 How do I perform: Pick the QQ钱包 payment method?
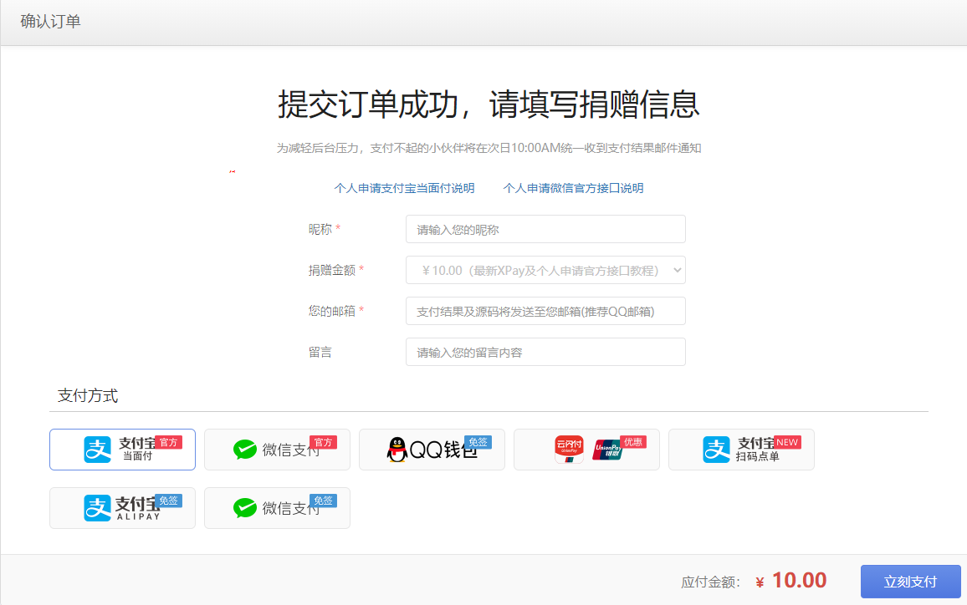[432, 450]
